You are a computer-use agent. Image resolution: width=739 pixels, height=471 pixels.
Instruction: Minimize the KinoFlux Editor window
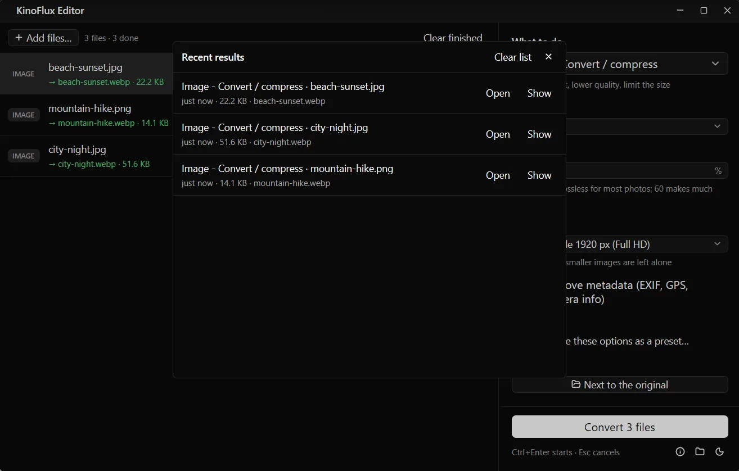pyautogui.click(x=680, y=11)
